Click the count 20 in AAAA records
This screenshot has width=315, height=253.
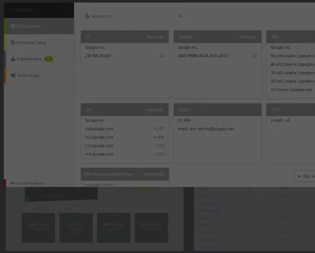click(255, 56)
